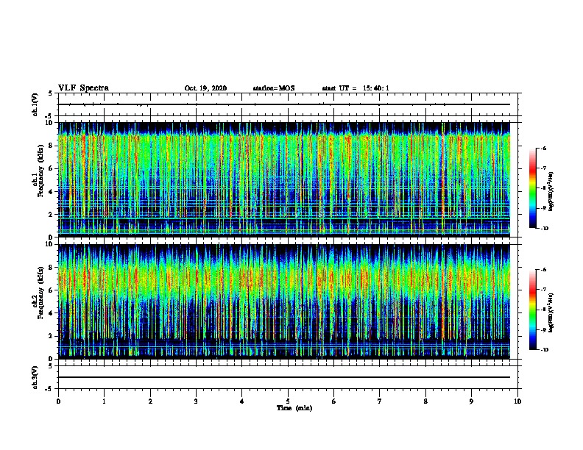Screen dimensions: 583x450
Task: Click time axis tick label "9"
Action: [x=471, y=401]
